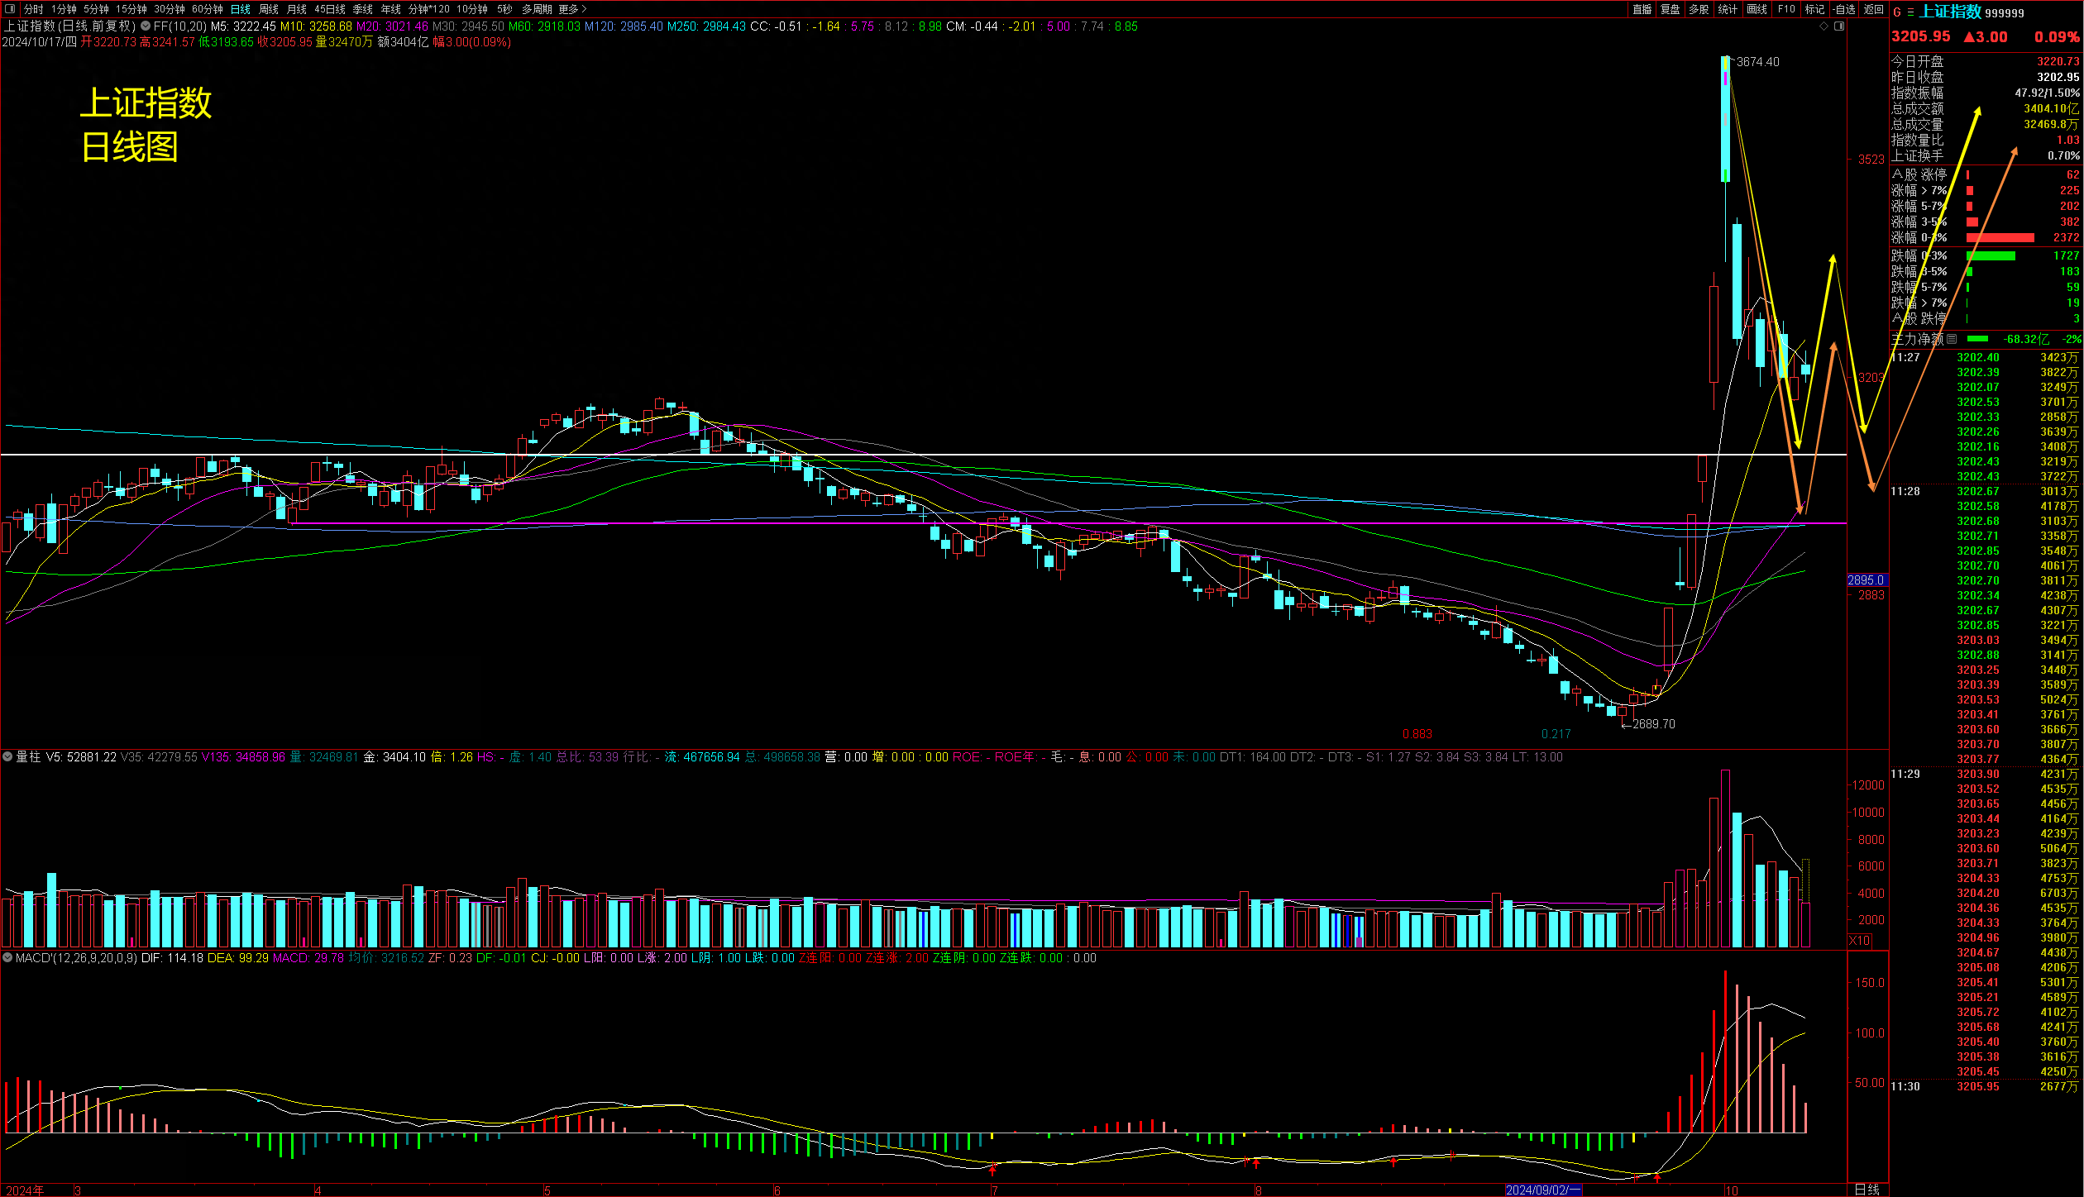The image size is (2084, 1197).
Task: Expand 更多 period options
Action: point(572,9)
